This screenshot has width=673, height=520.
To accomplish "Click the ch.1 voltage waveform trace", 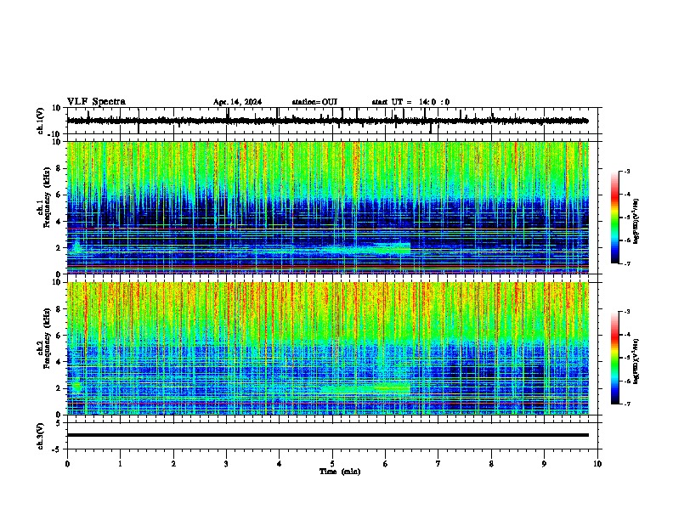I will (x=327, y=121).
